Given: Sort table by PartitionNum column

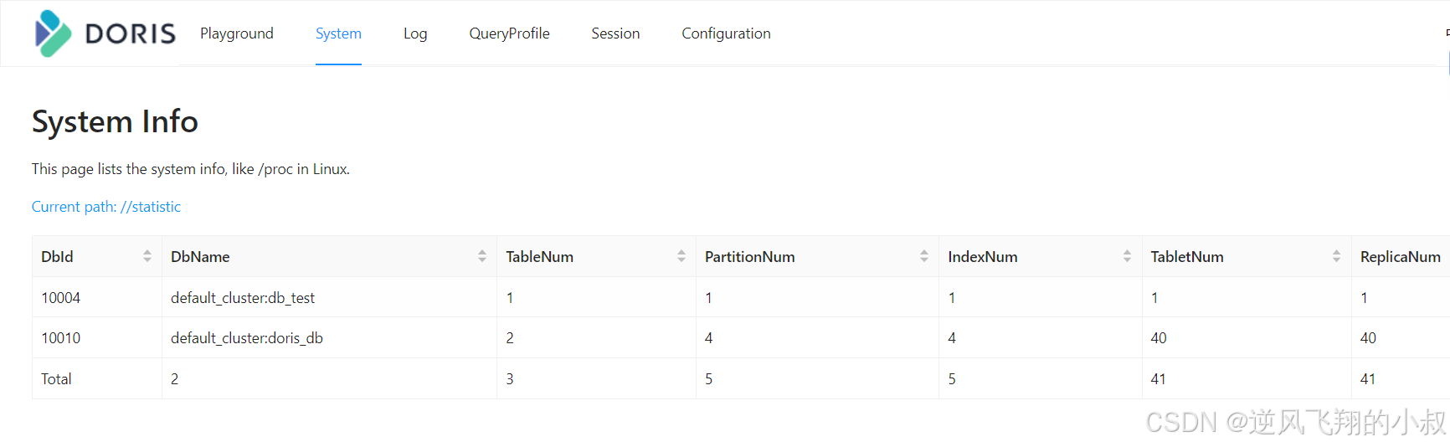Looking at the screenshot, I should click(924, 256).
